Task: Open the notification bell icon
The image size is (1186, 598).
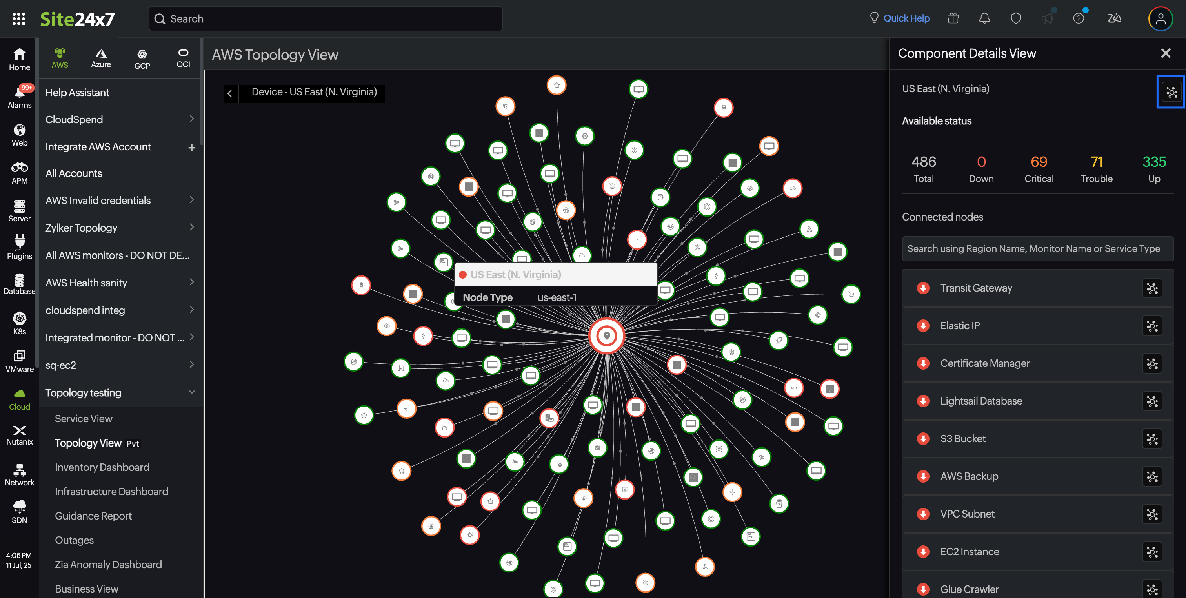Action: tap(984, 18)
